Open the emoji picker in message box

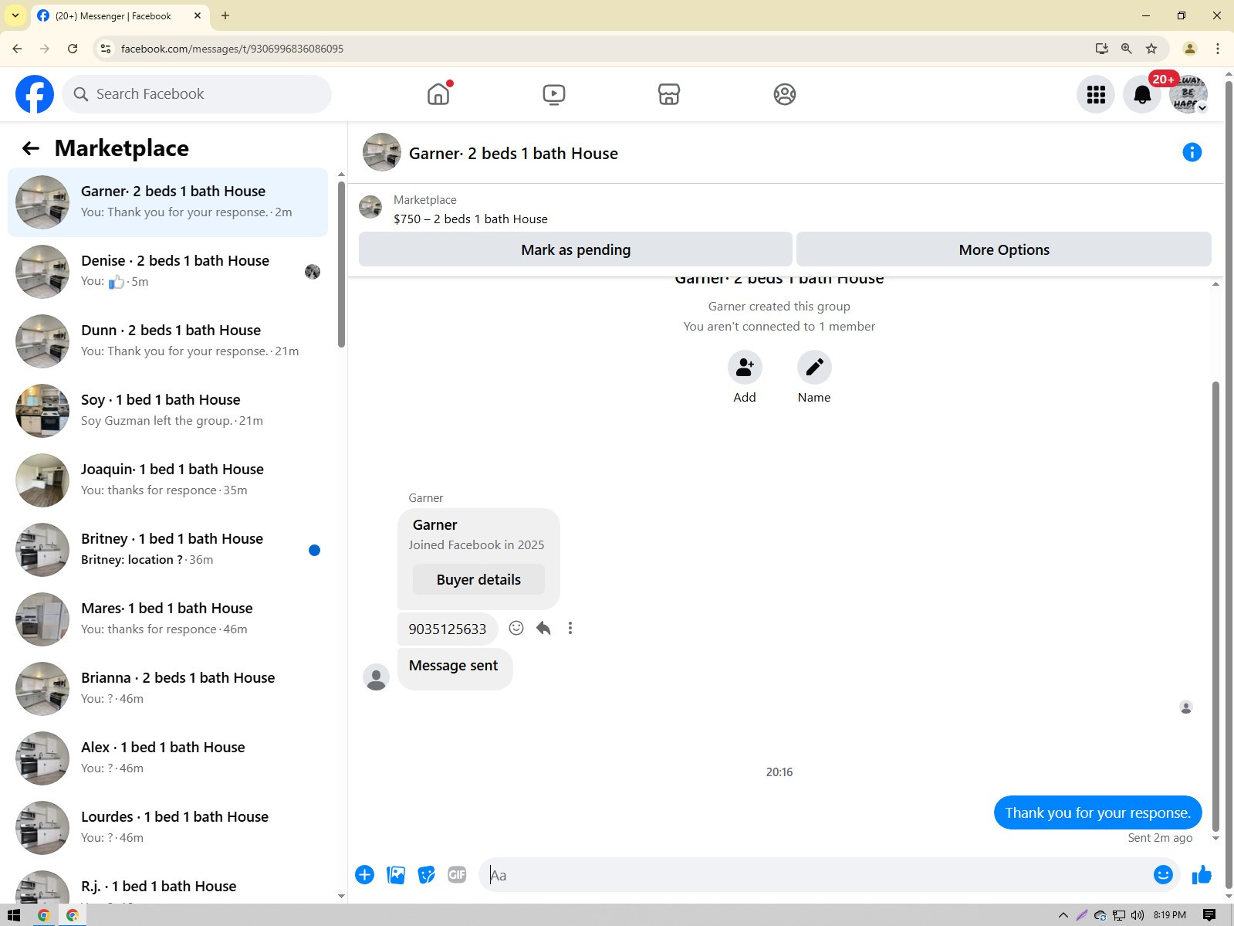point(1163,874)
